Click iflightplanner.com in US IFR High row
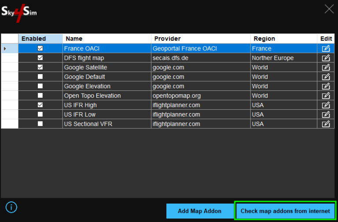Viewport: 338px width, 222px height. point(201,105)
